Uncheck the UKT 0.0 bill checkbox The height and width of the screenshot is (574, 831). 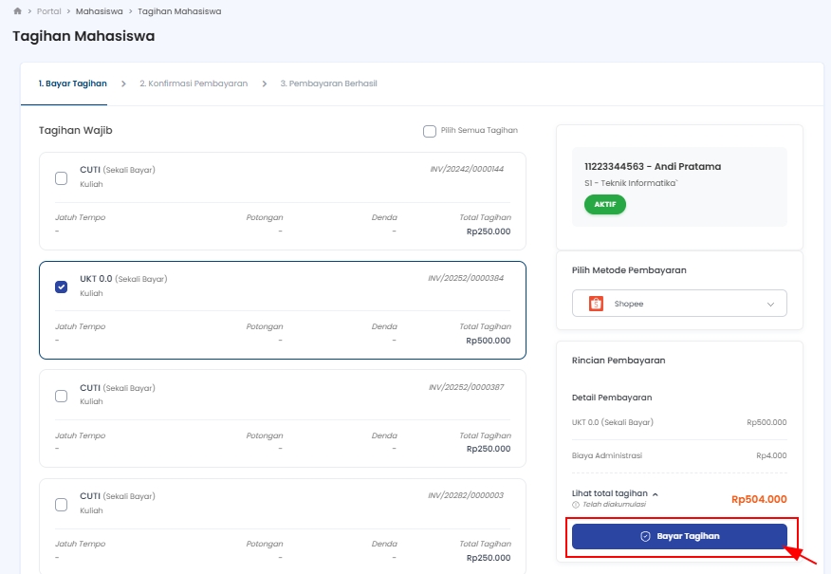pos(62,287)
